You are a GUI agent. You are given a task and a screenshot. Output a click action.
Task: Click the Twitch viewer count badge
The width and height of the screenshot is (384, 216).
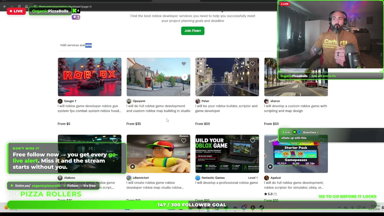tap(76, 17)
